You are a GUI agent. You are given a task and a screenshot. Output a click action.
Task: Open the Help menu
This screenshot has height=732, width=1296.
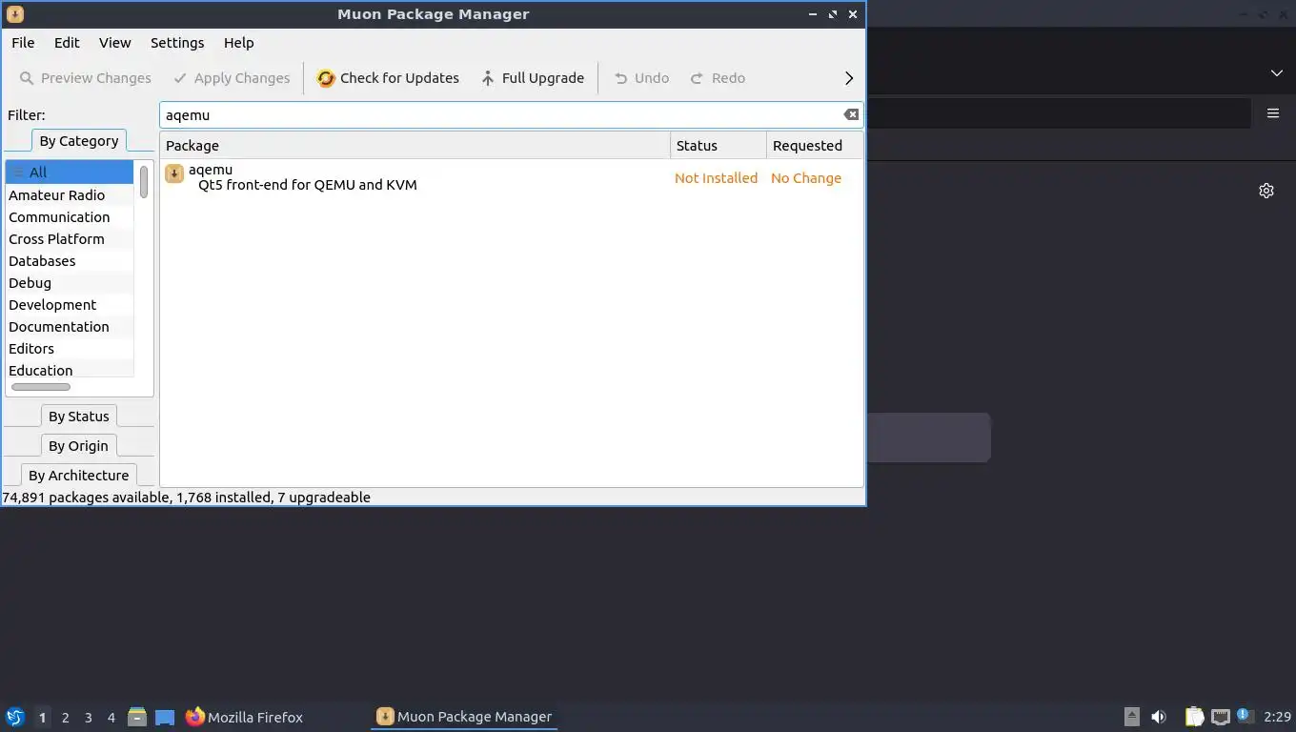tap(238, 43)
